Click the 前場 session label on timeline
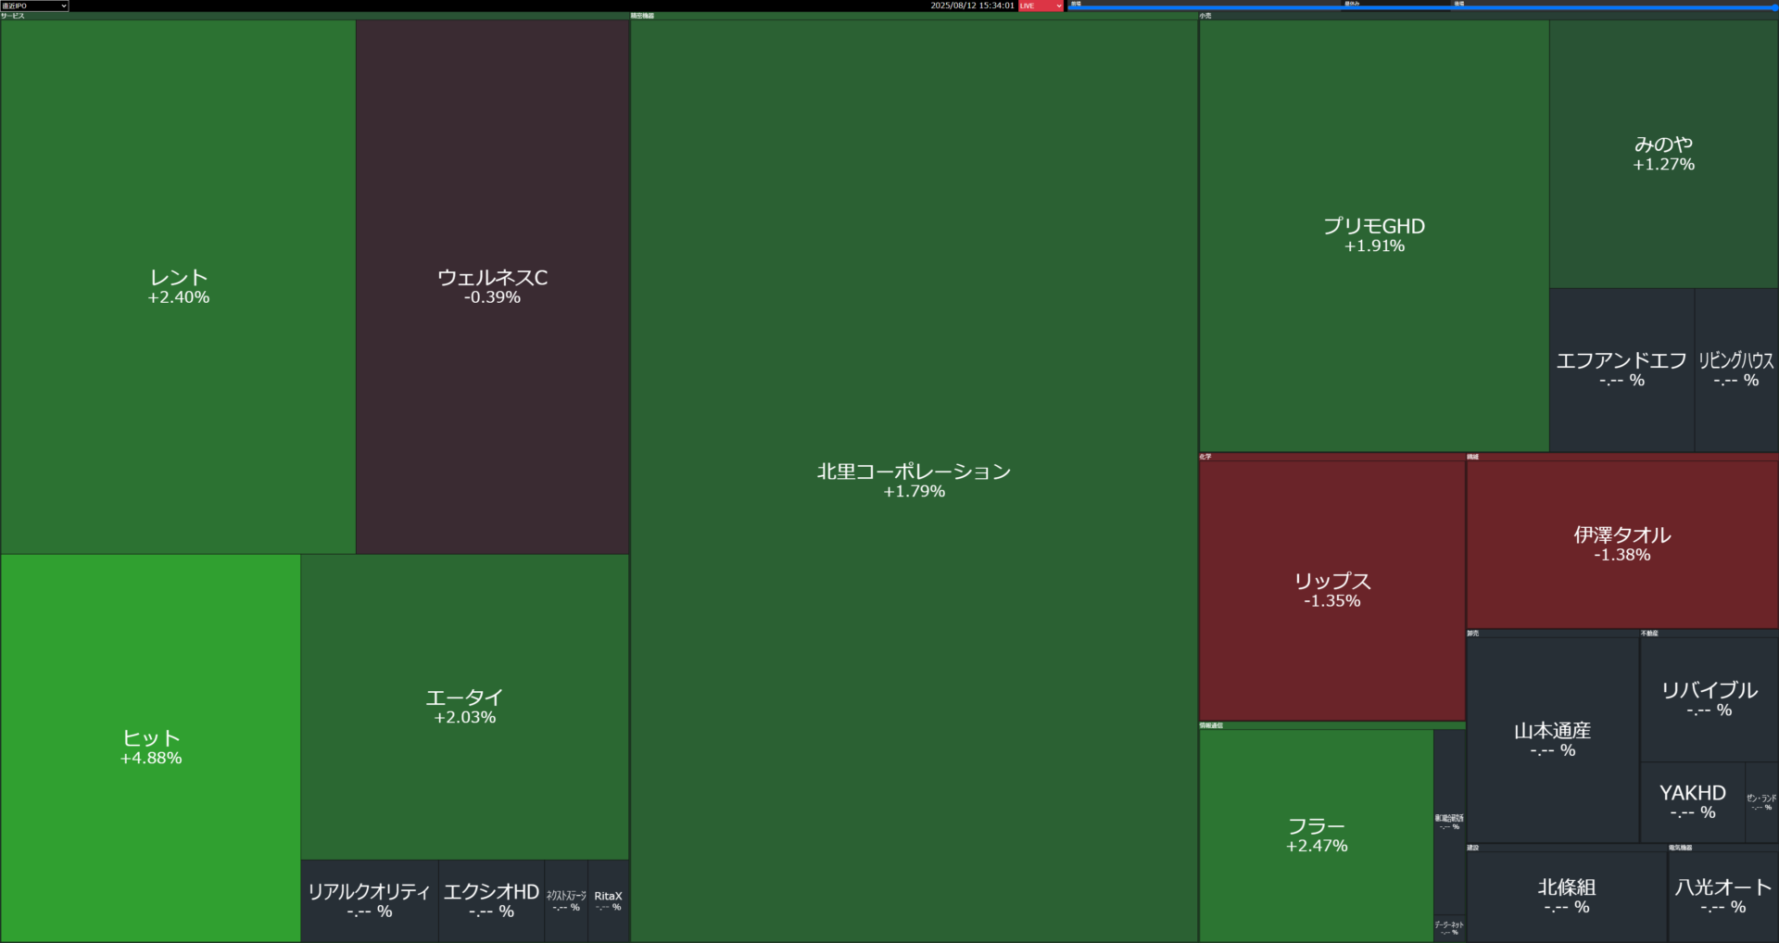This screenshot has height=943, width=1779. [x=1076, y=4]
